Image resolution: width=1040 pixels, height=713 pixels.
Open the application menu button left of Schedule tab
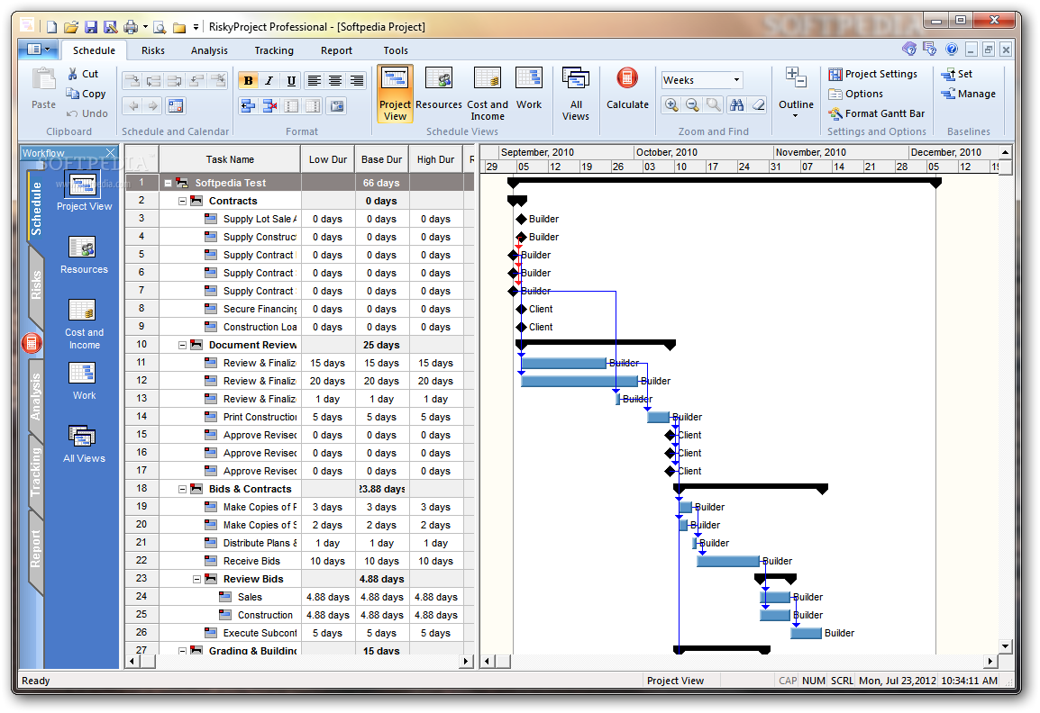38,49
